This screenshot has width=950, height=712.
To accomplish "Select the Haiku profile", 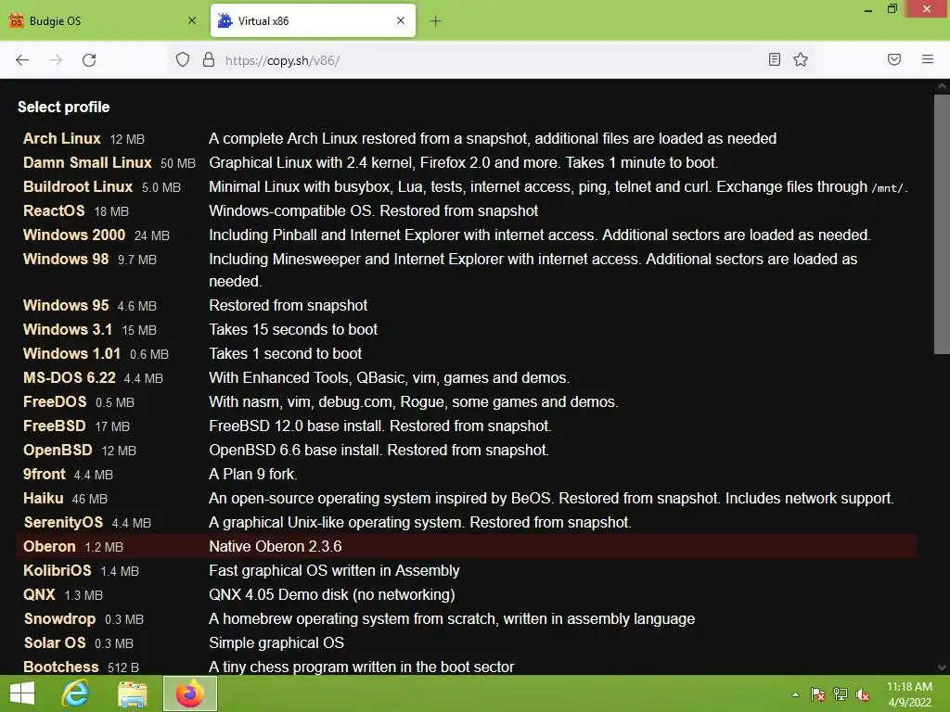I will pos(43,498).
